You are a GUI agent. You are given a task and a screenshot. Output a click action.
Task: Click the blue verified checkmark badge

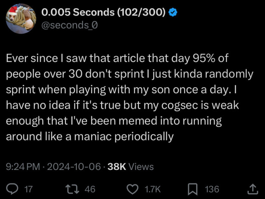point(173,12)
